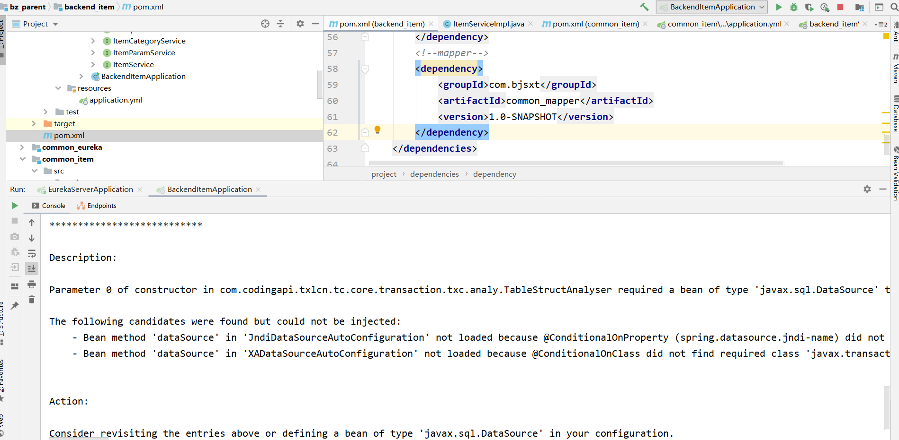Toggle the Favorites tool window on the left
899x440 pixels.
pos(2,380)
